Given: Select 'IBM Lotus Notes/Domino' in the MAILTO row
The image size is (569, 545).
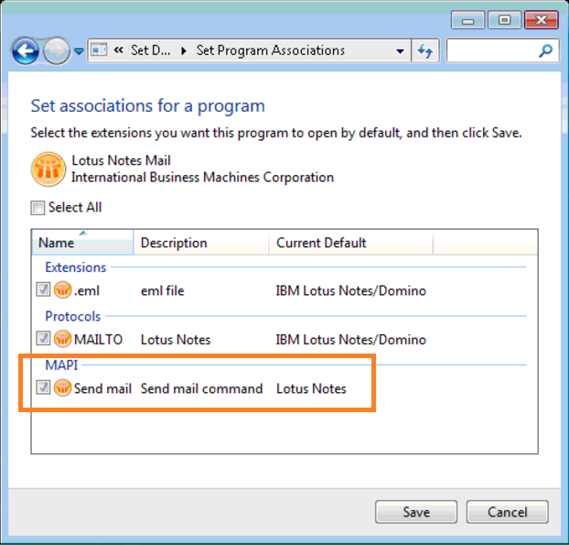Looking at the screenshot, I should click(350, 340).
